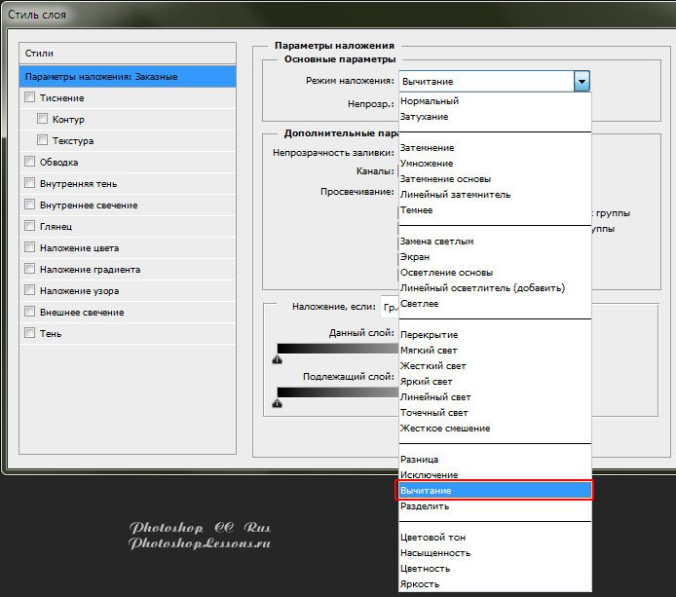This screenshot has width=676, height=597.
Task: Select Перекрытие from the dropdown list
Action: tap(429, 335)
